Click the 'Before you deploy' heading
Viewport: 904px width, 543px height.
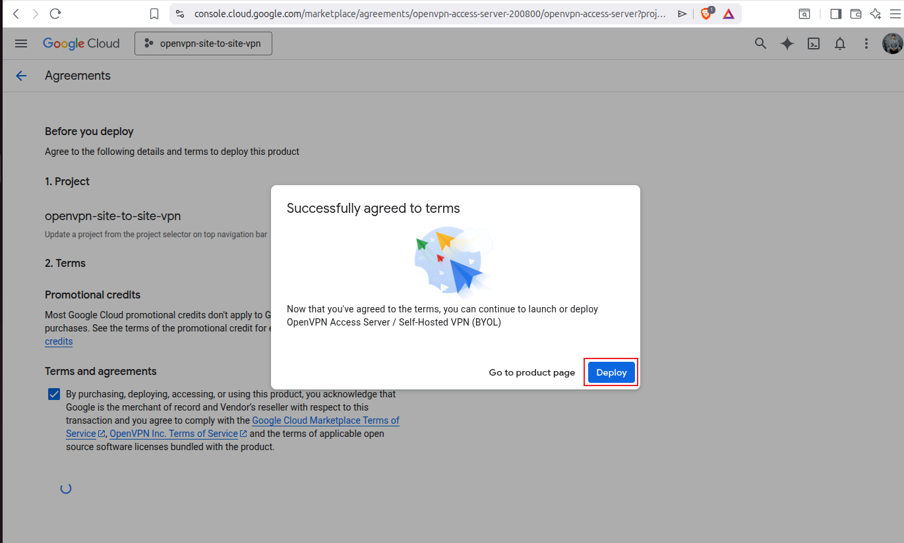(x=89, y=132)
